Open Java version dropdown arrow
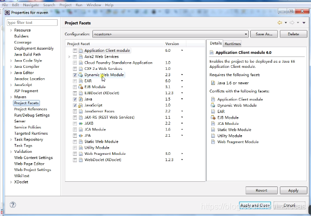This screenshot has height=216, width=311. pyautogui.click(x=182, y=99)
